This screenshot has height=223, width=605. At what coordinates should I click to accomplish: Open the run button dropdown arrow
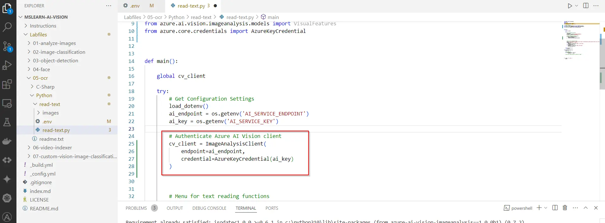[577, 6]
